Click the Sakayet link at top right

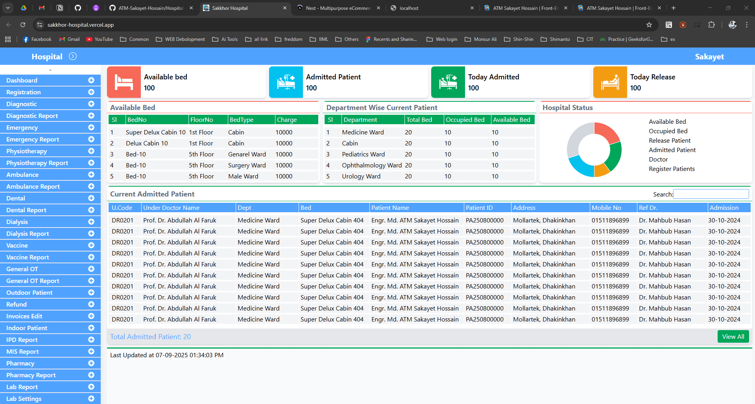[709, 56]
